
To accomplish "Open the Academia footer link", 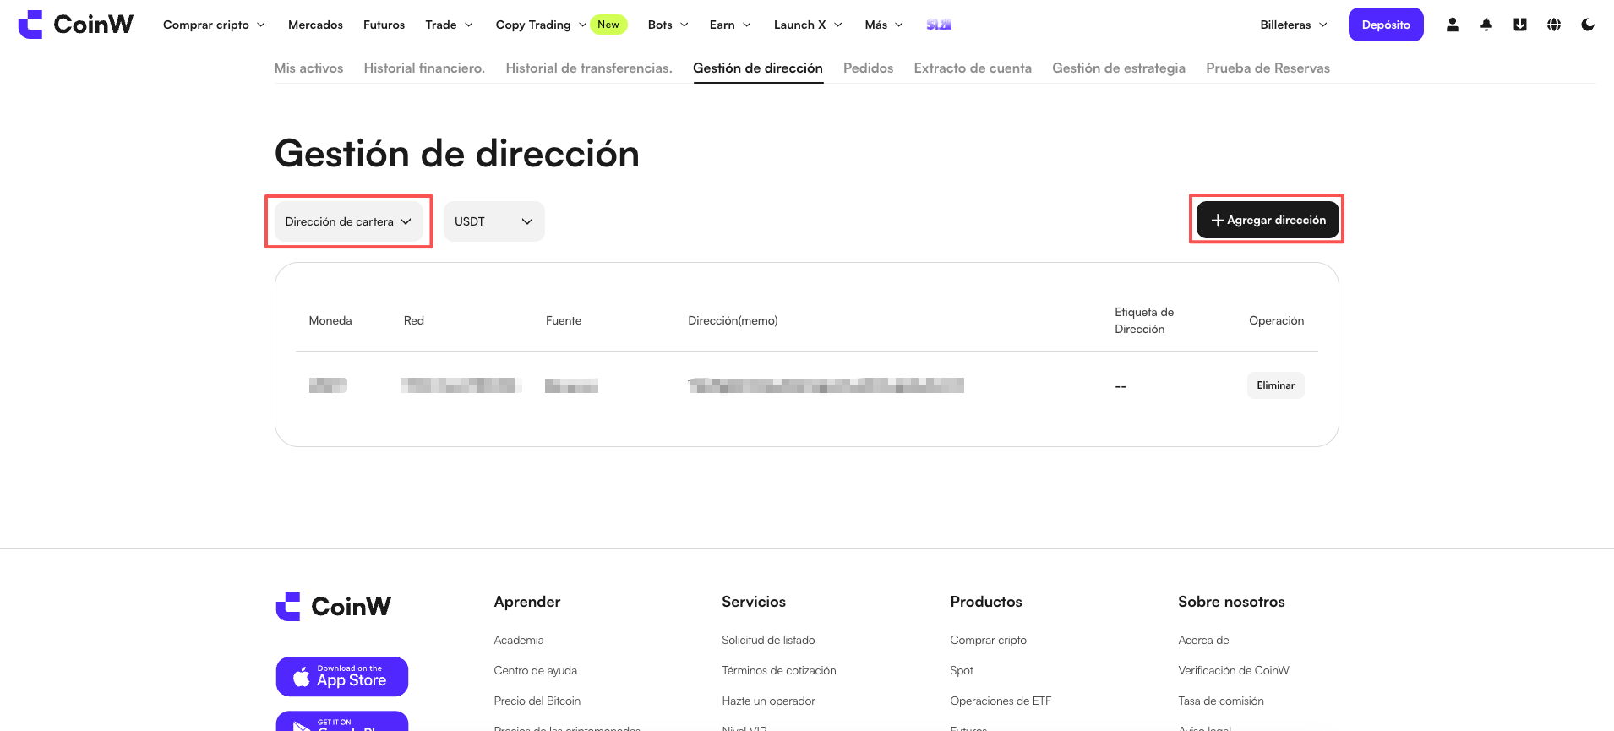I will point(519,640).
